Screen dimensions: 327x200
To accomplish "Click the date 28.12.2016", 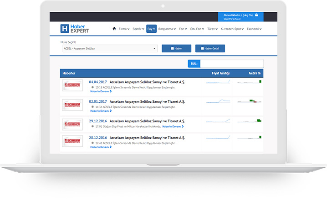I will (98, 138).
